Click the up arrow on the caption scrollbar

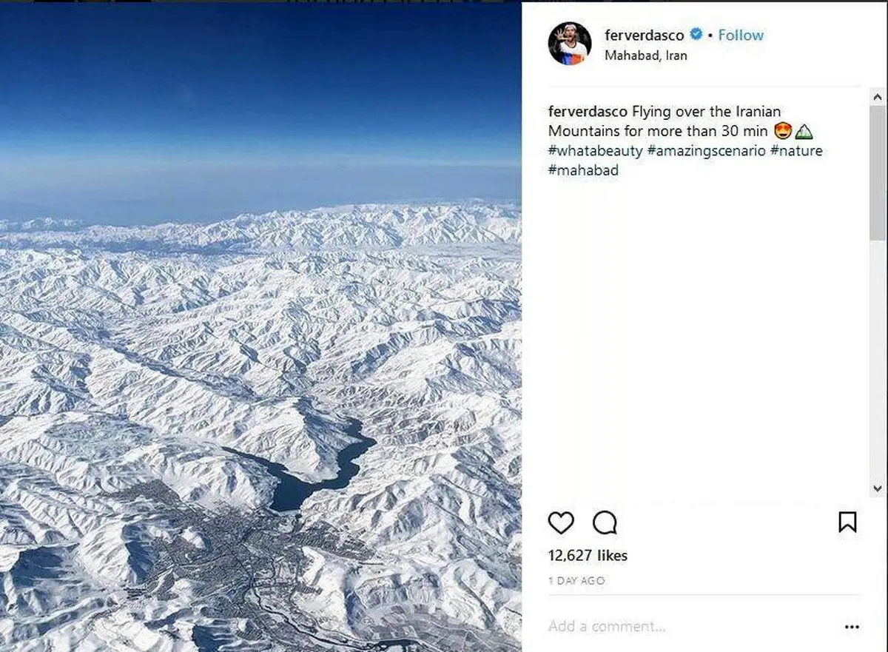click(x=878, y=95)
